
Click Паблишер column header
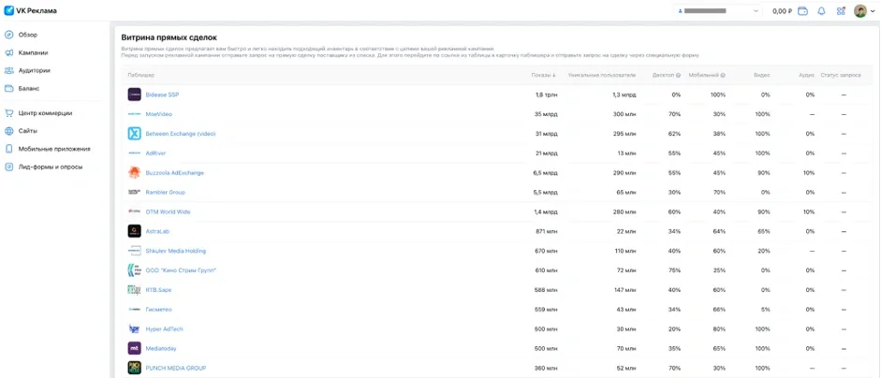point(141,75)
